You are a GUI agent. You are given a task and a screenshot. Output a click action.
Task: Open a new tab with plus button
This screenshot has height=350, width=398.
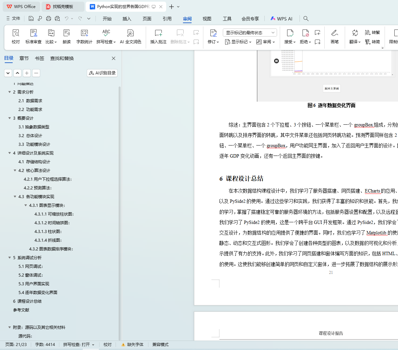172,7
